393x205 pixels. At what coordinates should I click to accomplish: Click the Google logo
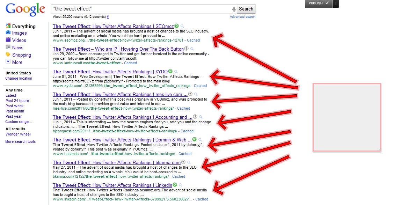coord(25,10)
